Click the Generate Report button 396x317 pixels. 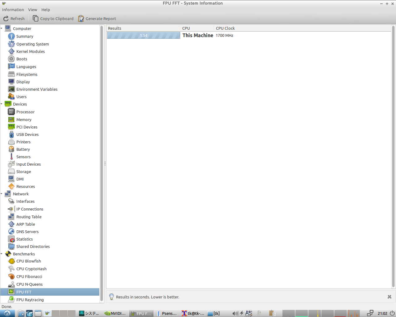97,19
